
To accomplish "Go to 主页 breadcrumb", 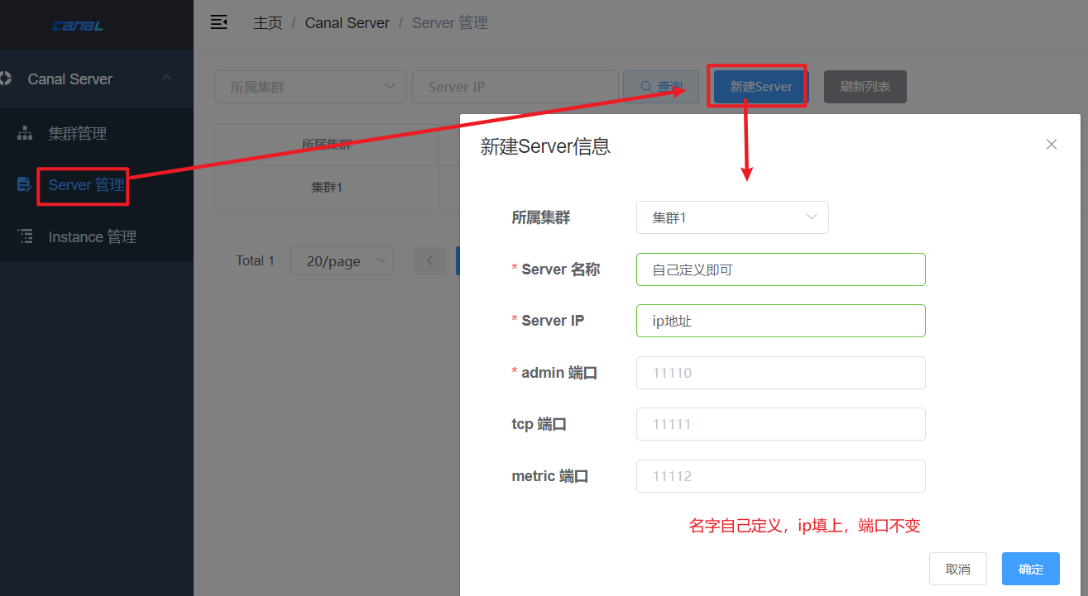I will pyautogui.click(x=267, y=23).
